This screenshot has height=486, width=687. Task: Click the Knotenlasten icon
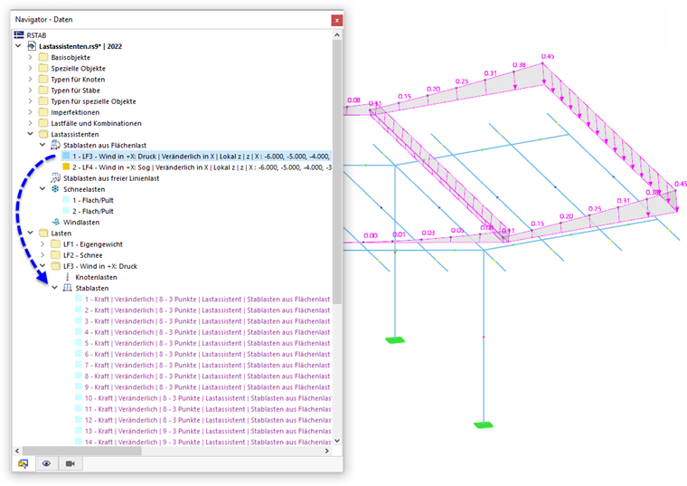pyautogui.click(x=68, y=277)
